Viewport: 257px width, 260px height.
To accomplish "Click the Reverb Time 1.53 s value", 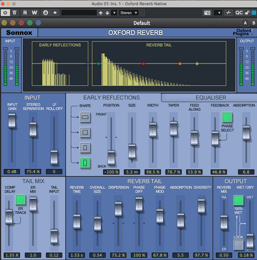I will tap(77, 255).
